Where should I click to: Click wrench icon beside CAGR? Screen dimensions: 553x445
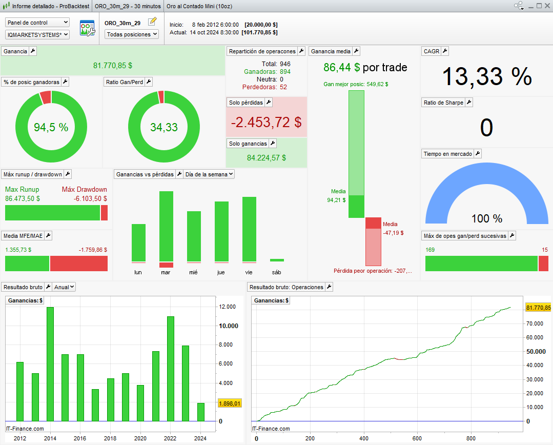[x=445, y=51]
